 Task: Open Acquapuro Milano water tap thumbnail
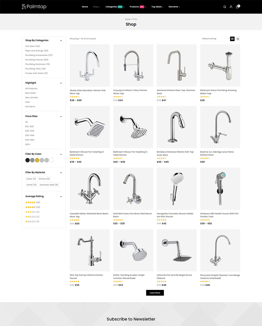click(x=133, y=65)
